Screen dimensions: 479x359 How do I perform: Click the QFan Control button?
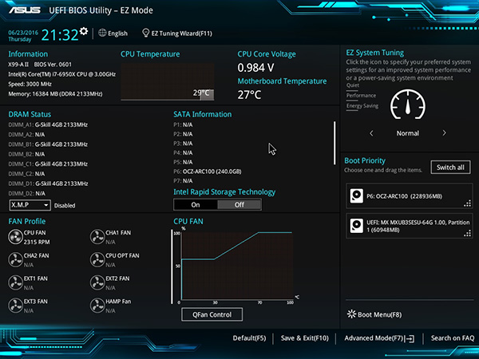(x=212, y=314)
